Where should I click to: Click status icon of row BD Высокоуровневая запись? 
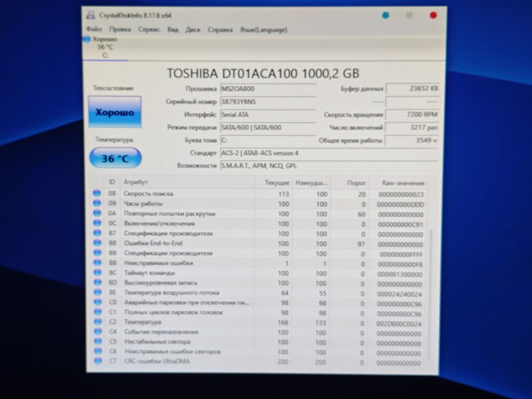tap(98, 282)
